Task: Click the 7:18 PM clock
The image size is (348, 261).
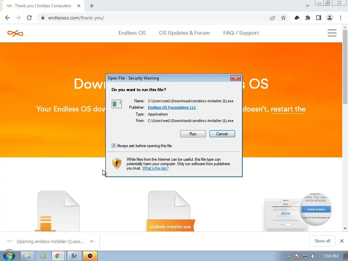Action: (331, 256)
